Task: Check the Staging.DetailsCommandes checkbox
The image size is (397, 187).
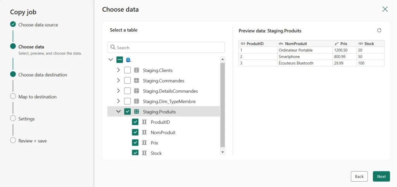Action: point(127,91)
